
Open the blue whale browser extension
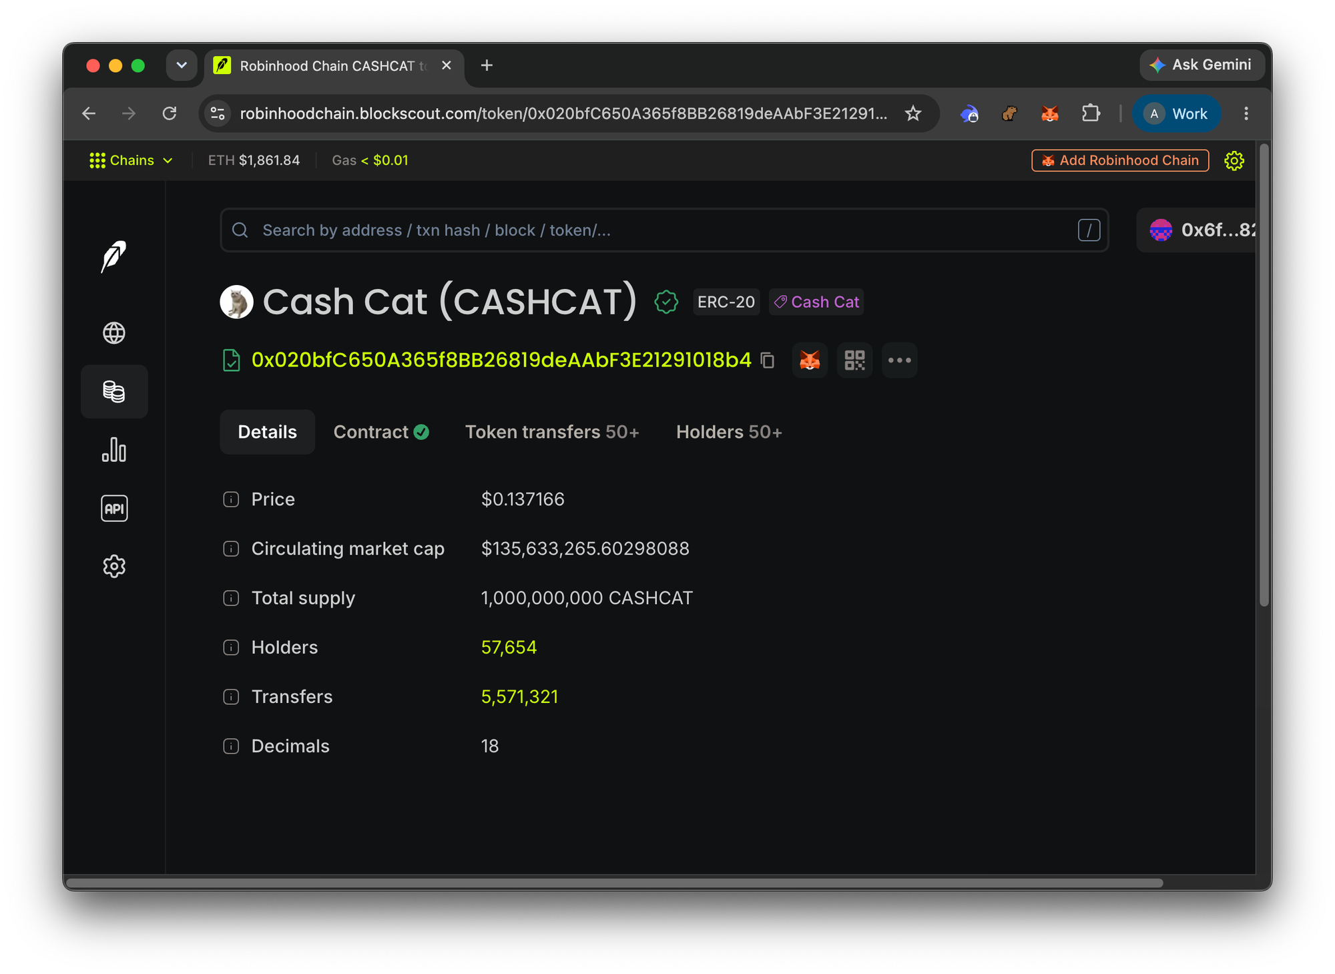point(969,114)
